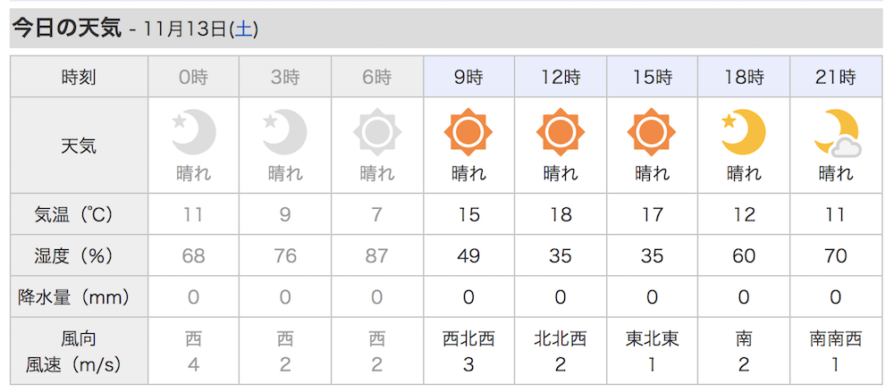Select the 87 humidity value at 6時
This screenshot has height=392, width=894.
(x=377, y=255)
